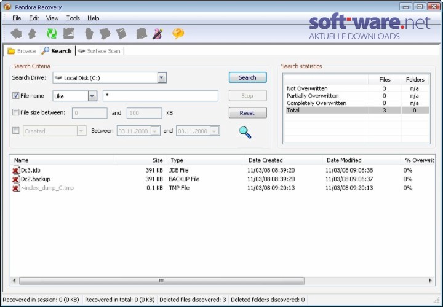
Task: Sort by the Size column header
Action: (x=140, y=160)
